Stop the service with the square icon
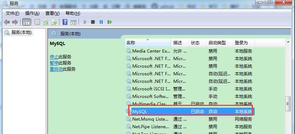The image size is (295, 134). pyautogui.click(x=93, y=22)
